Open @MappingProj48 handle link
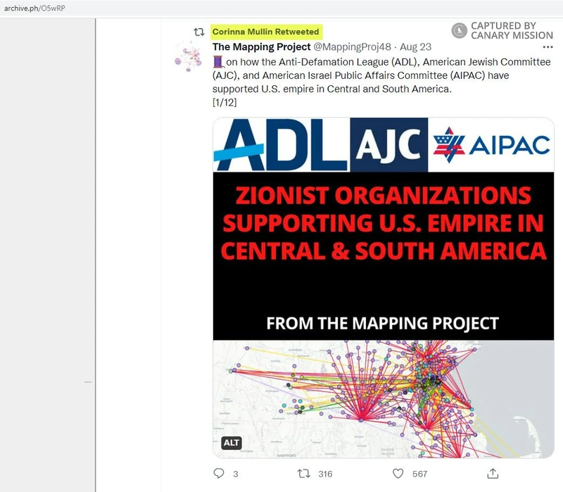563x492 pixels. click(x=353, y=47)
